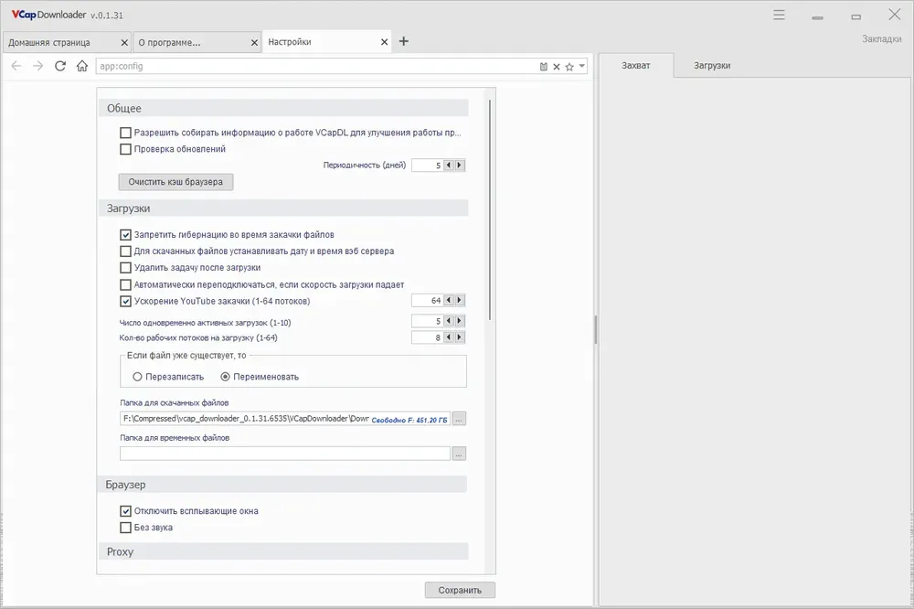Screen dimensions: 914x609
Task: Reload the current page
Action: [60, 66]
